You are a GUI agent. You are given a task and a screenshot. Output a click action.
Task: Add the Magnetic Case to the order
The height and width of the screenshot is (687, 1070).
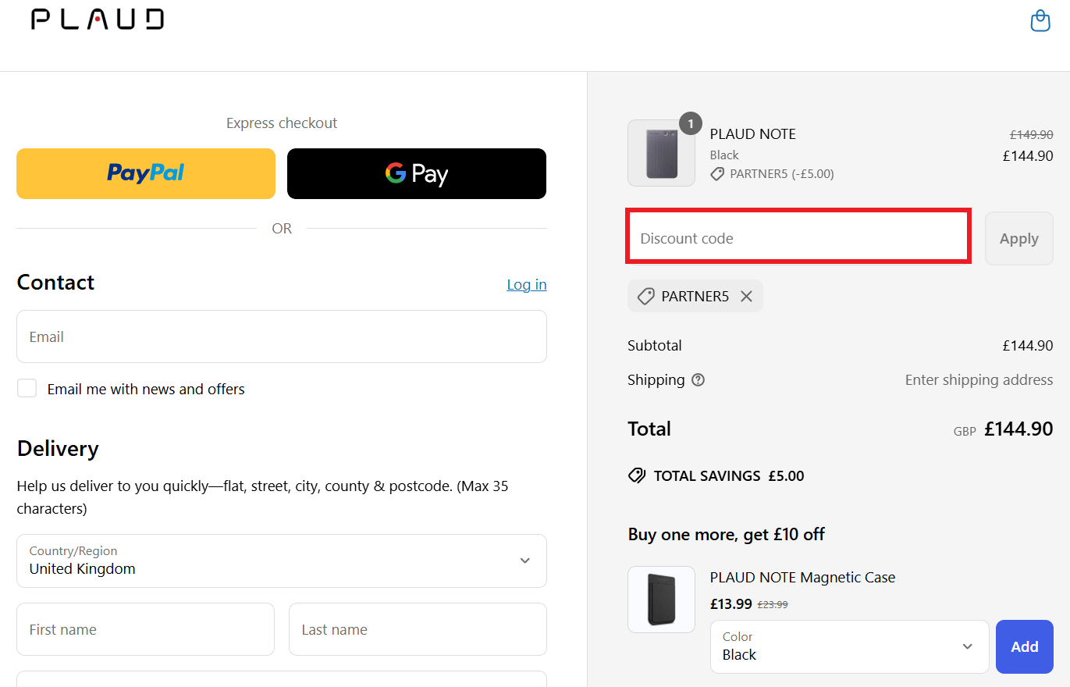coord(1025,646)
